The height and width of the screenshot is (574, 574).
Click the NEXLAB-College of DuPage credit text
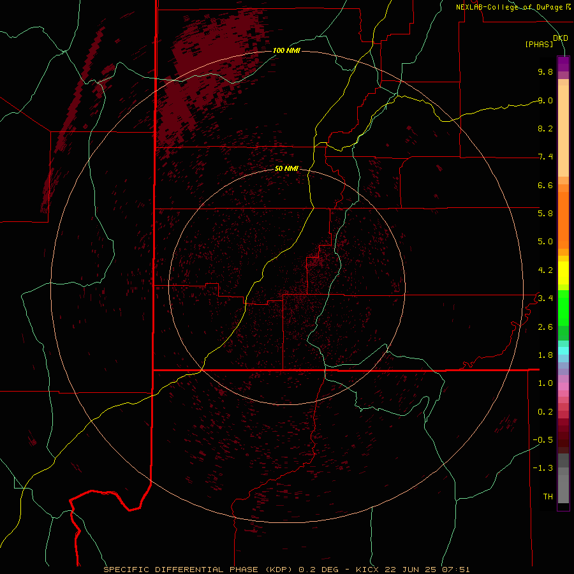510,7
